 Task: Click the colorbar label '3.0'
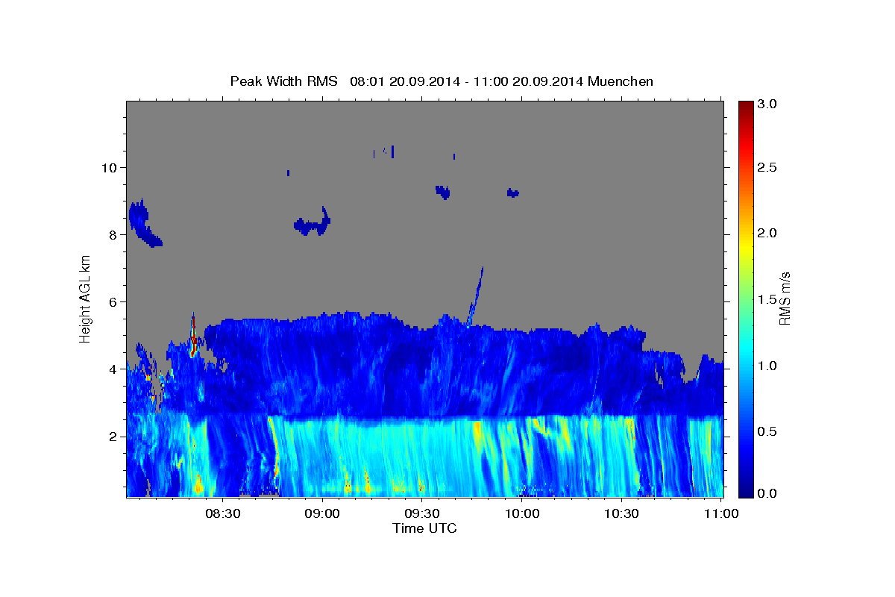[767, 104]
